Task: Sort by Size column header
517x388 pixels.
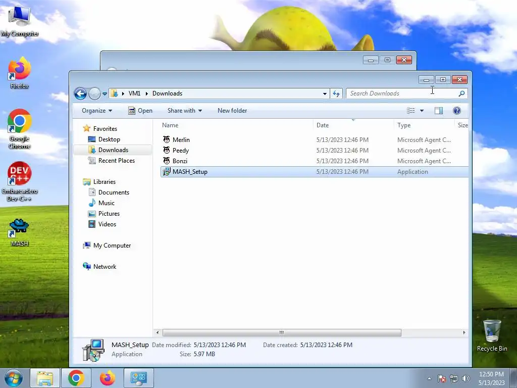Action: tap(462, 125)
